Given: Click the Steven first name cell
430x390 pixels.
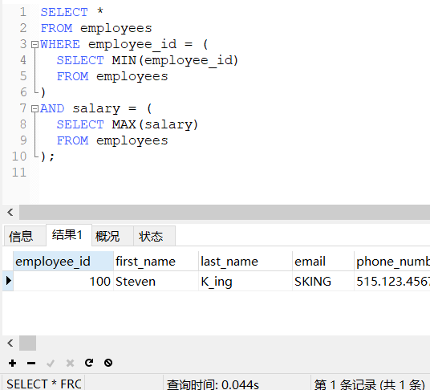Looking at the screenshot, I should [x=156, y=281].
